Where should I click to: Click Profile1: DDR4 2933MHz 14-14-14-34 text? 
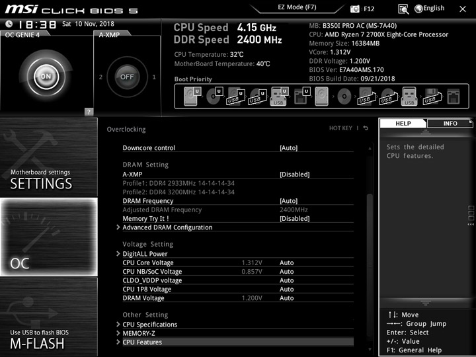(178, 183)
